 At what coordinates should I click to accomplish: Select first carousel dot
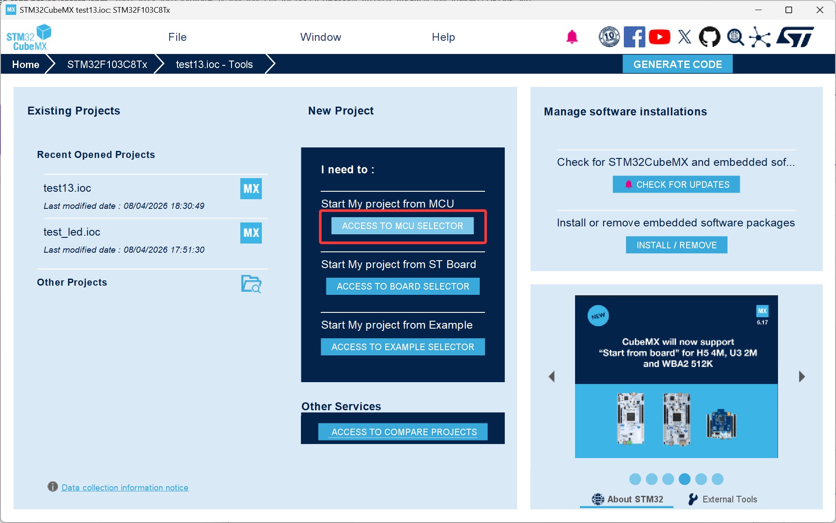(x=635, y=479)
